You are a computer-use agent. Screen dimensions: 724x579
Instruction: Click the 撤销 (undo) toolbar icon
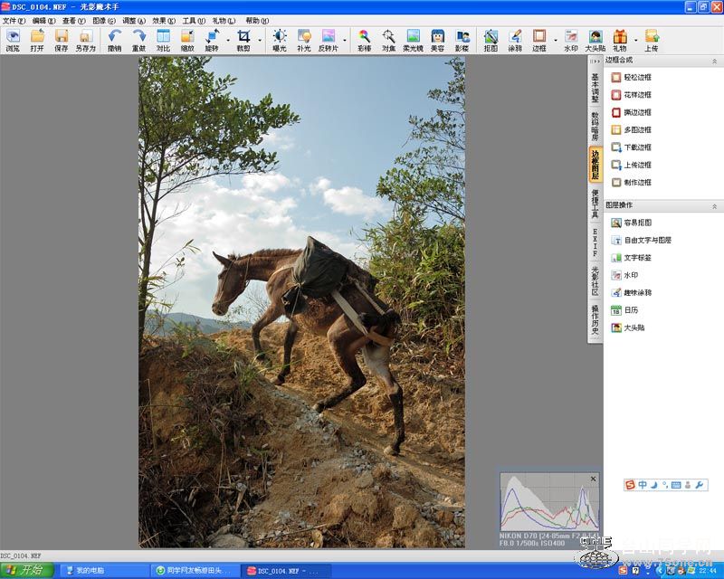coord(114,40)
